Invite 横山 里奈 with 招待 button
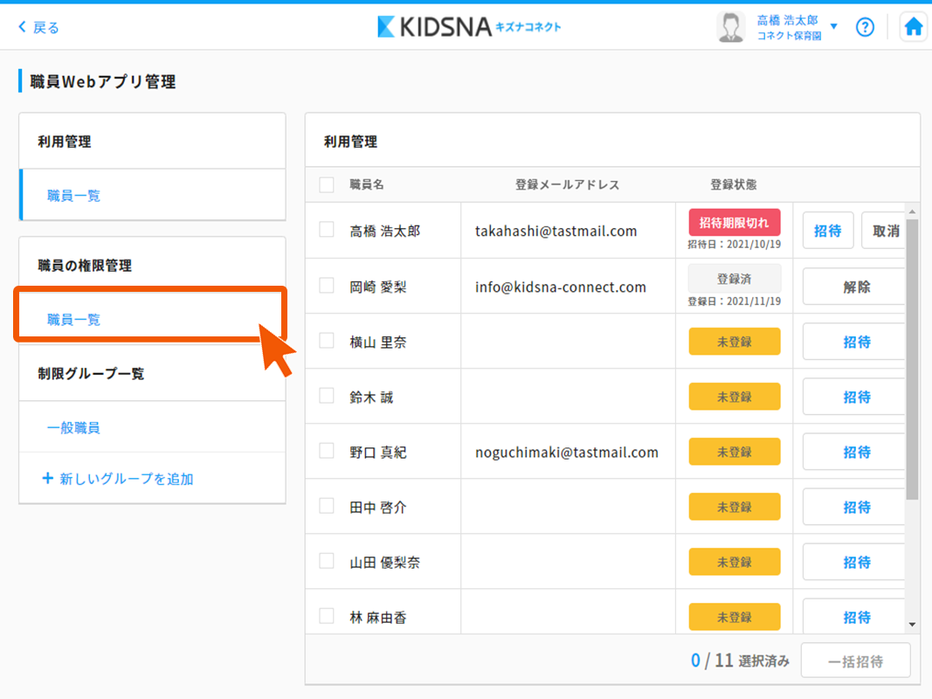 coord(856,342)
